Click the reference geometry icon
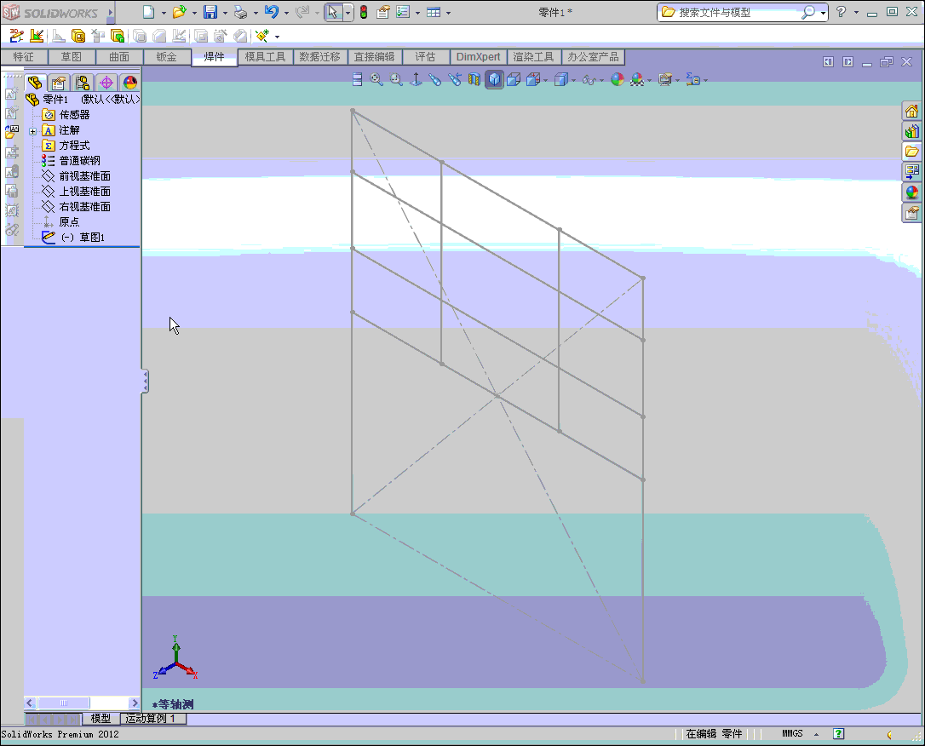This screenshot has height=746, width=925. 262,36
